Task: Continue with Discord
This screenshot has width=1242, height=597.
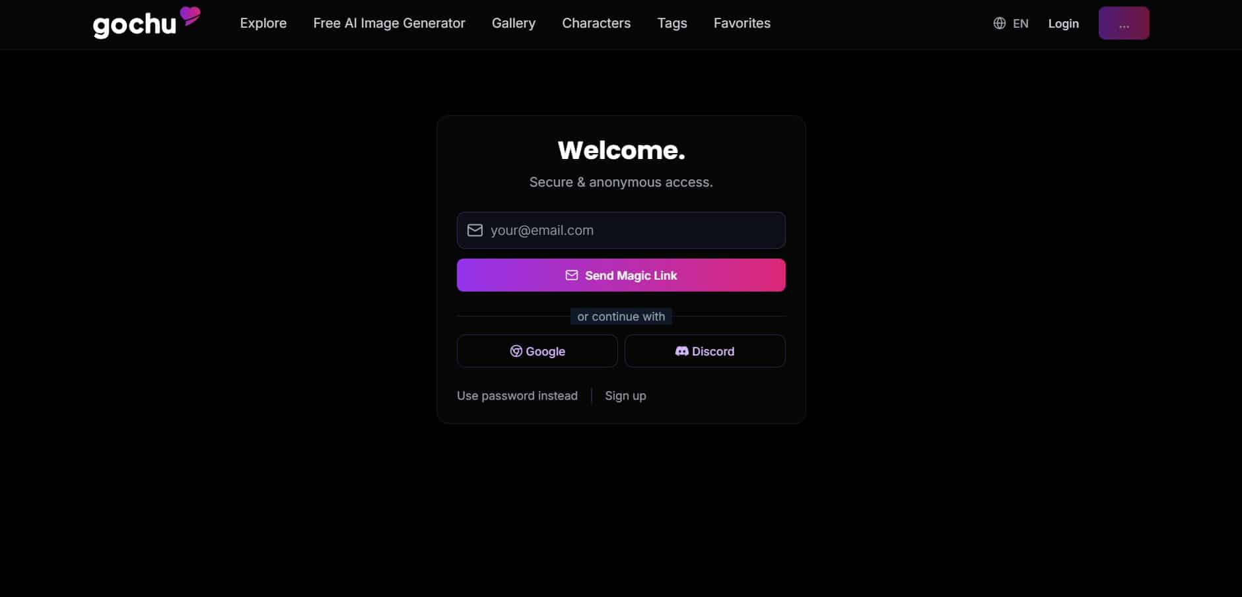Action: (x=705, y=351)
